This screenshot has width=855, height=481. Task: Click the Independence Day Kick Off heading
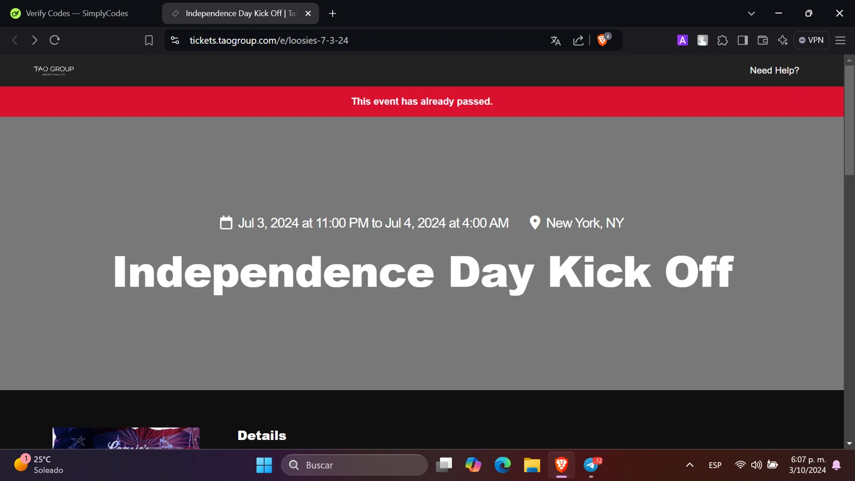(423, 272)
